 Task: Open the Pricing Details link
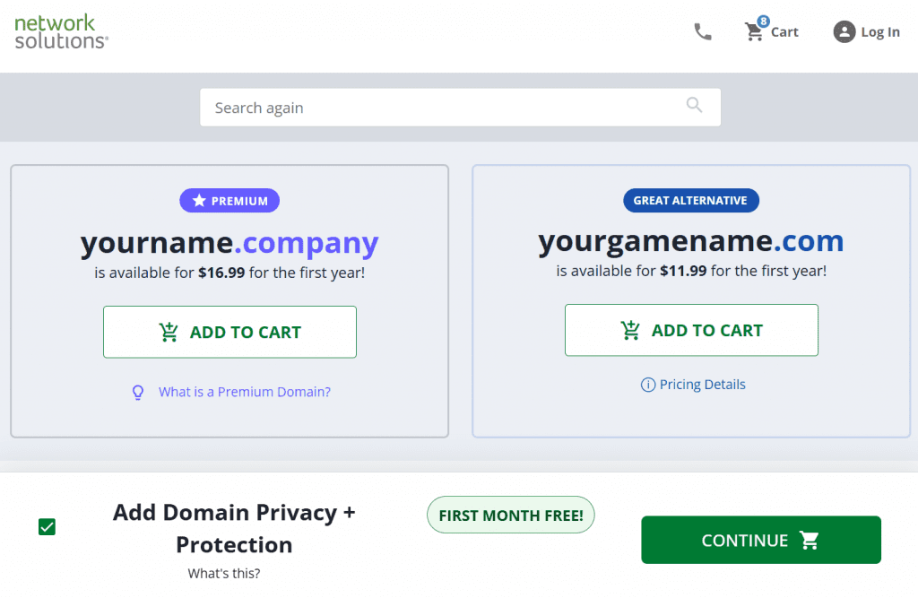tap(703, 385)
